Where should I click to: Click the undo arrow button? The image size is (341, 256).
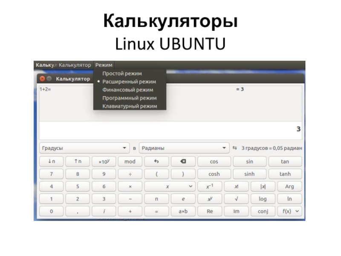pos(156,161)
